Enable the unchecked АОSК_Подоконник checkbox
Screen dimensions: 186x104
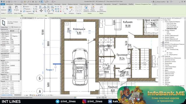(x=11, y=34)
